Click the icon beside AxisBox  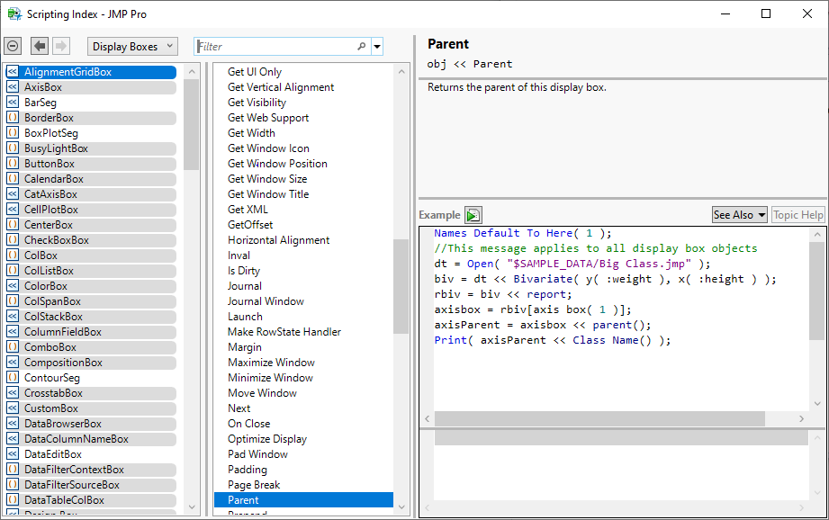click(13, 87)
